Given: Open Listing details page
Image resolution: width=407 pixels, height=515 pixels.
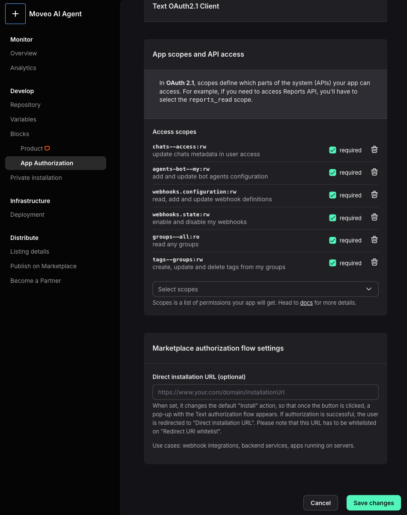Looking at the screenshot, I should (x=30, y=251).
